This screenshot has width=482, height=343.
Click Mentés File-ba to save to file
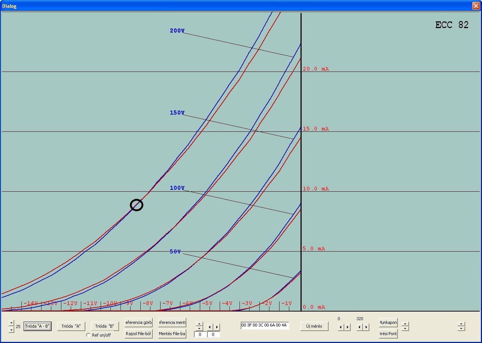(172, 334)
